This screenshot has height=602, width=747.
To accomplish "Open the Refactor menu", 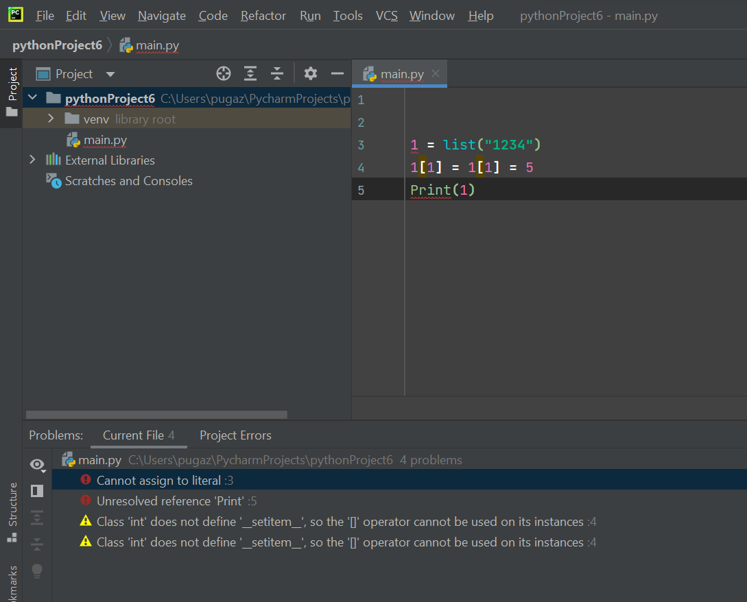I will click(263, 16).
